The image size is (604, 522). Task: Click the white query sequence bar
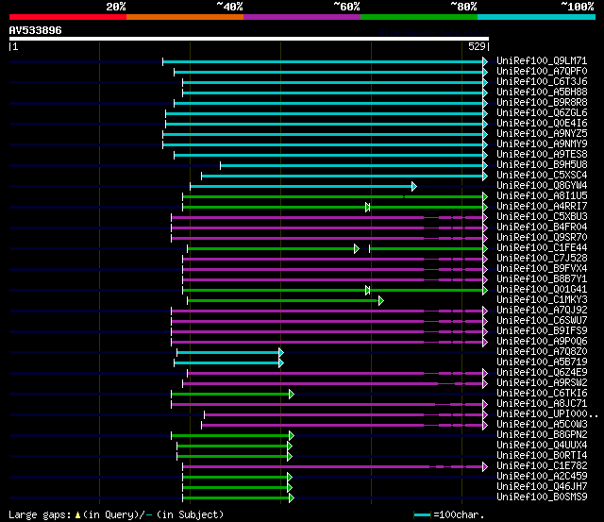pos(249,39)
